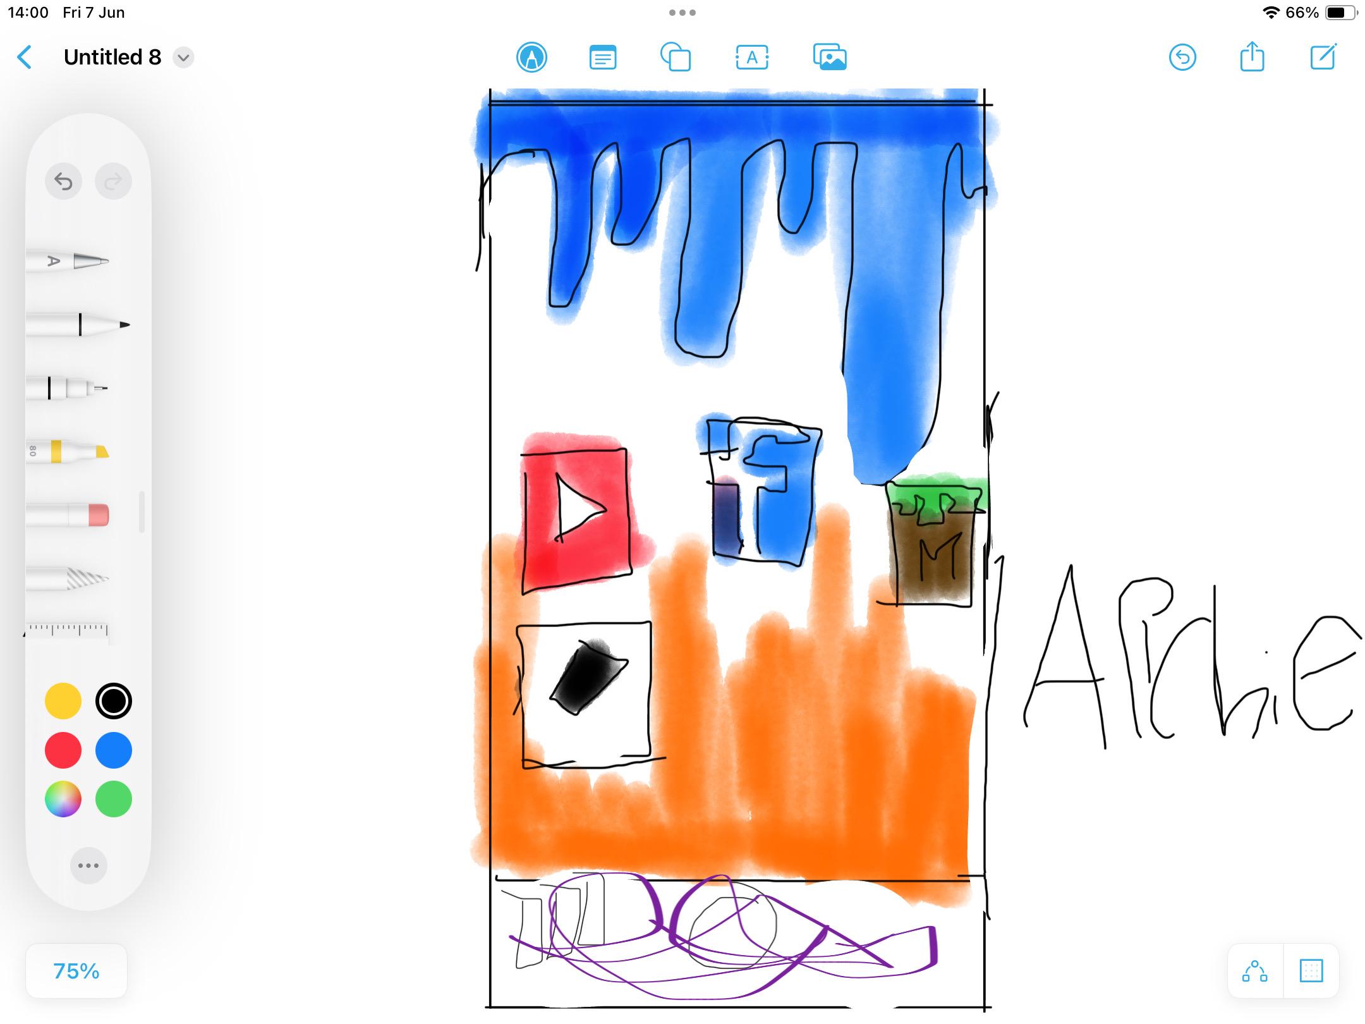Tap the board title Untitled 8
This screenshot has height=1024, width=1365.
tap(112, 58)
